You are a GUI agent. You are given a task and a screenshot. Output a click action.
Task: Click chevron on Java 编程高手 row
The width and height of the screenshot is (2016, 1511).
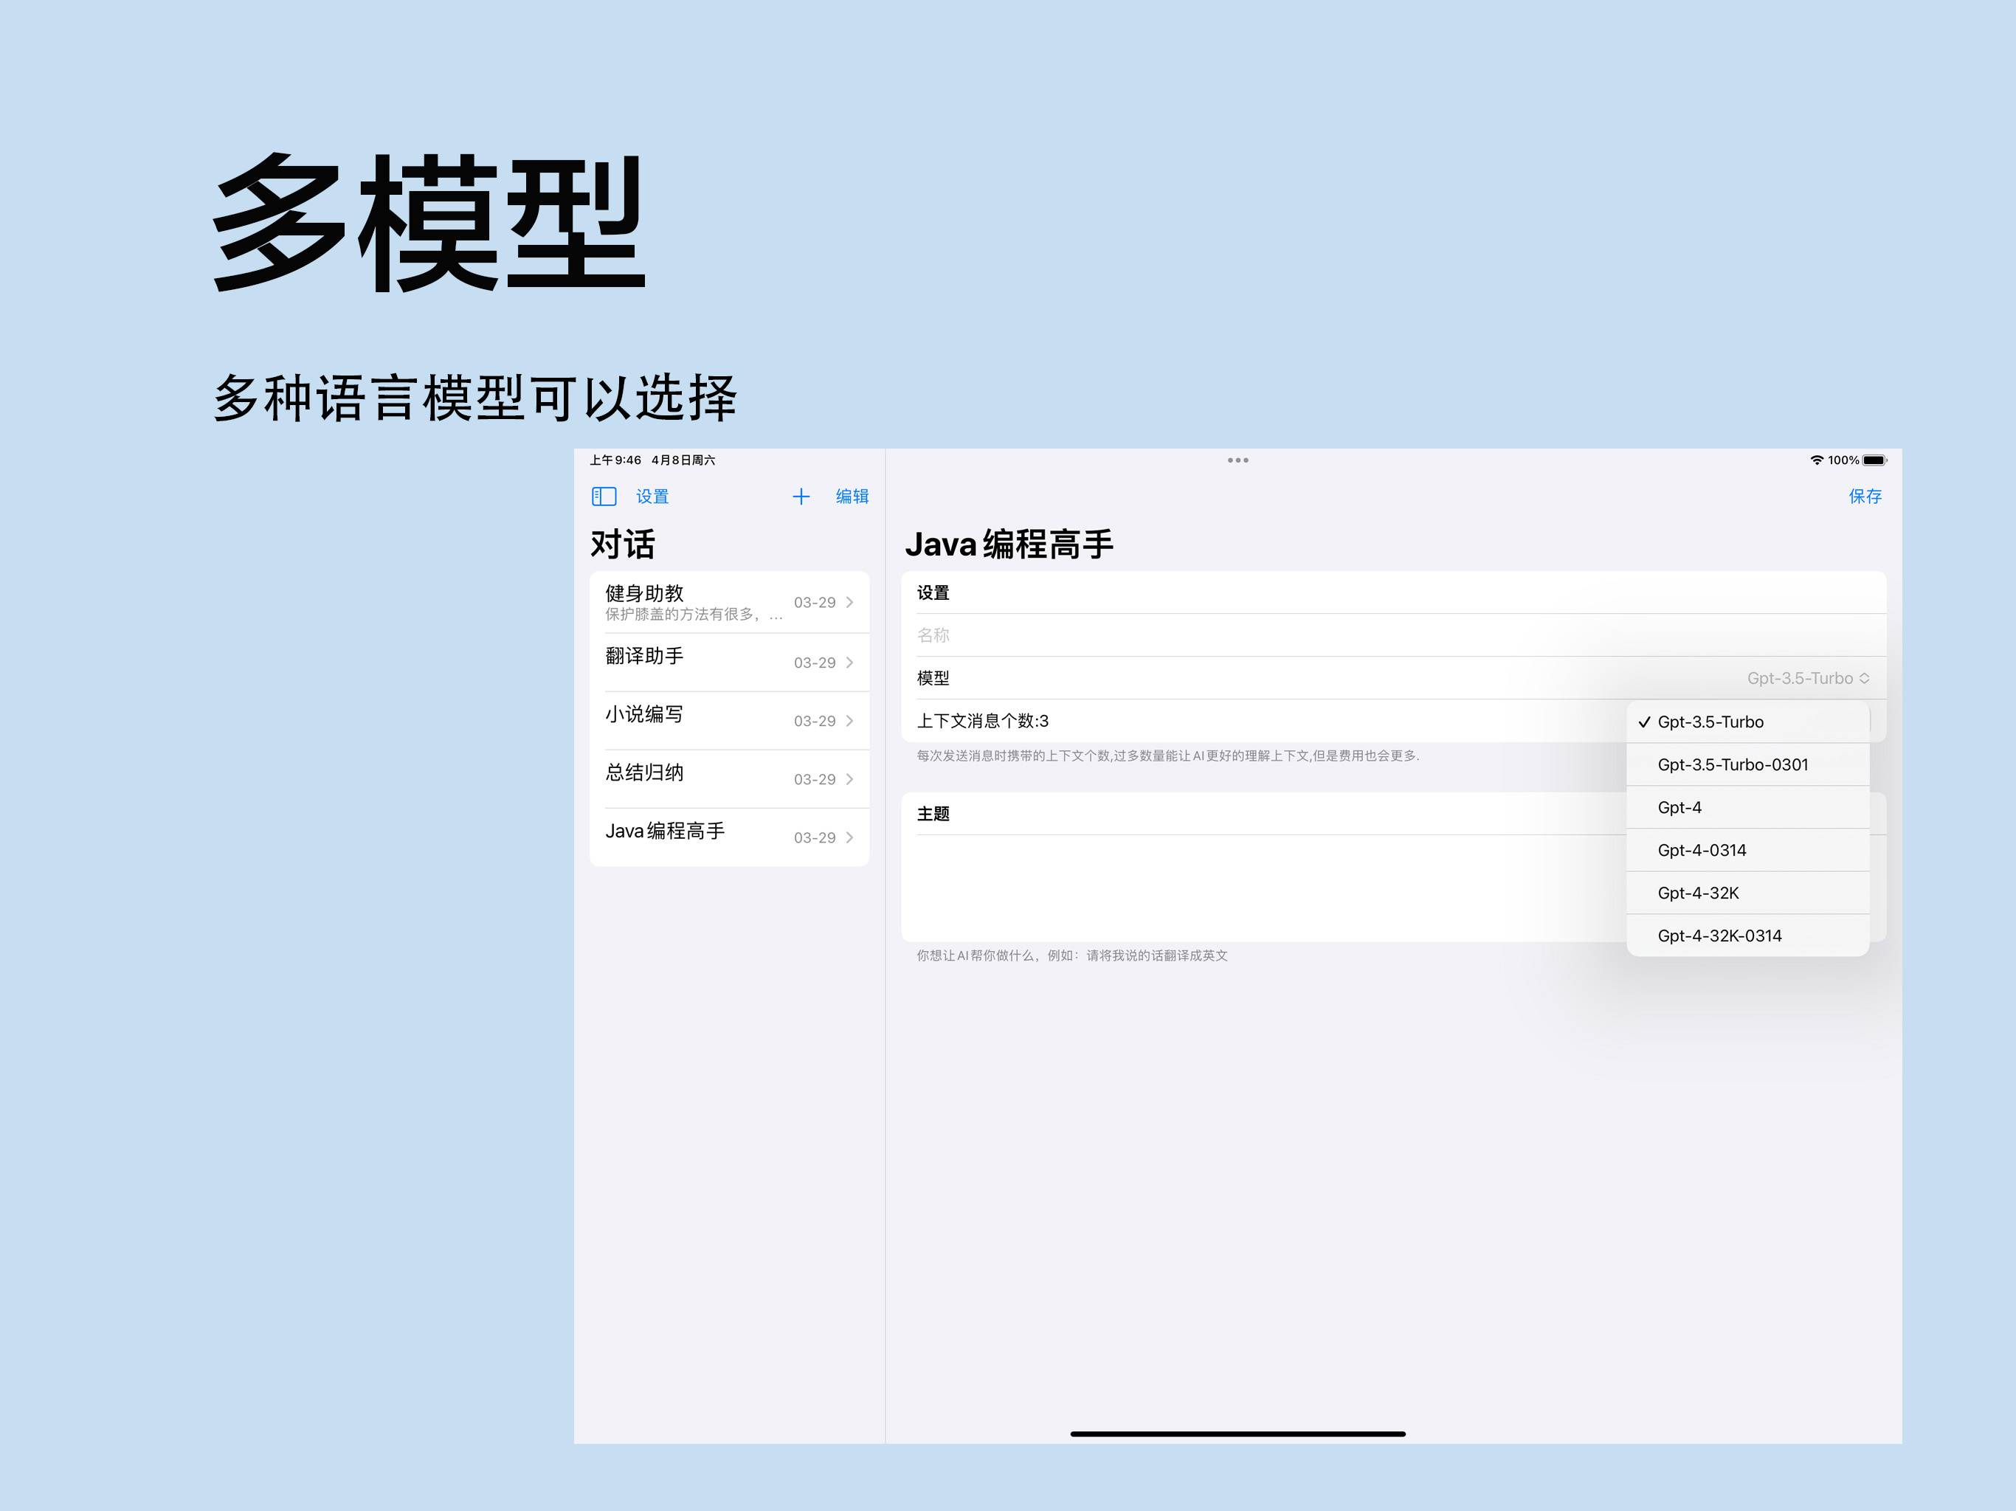(x=849, y=837)
